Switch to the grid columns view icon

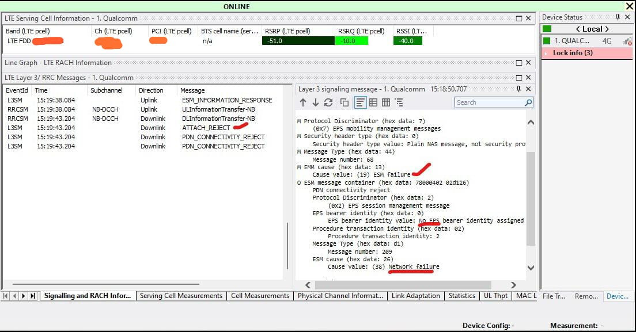click(x=386, y=102)
